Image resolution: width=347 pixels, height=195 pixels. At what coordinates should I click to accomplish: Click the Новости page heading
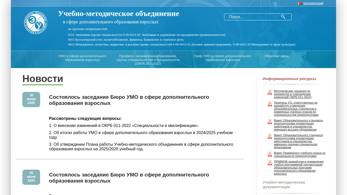43,79
